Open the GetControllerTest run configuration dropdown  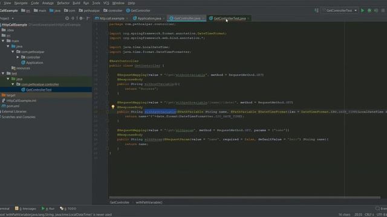point(340,11)
